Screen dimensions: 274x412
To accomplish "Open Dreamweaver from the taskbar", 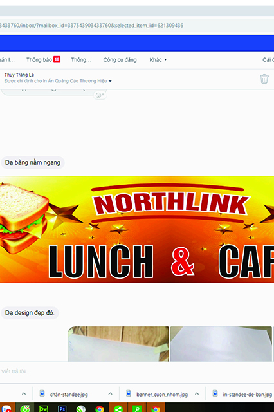I will point(43,409).
